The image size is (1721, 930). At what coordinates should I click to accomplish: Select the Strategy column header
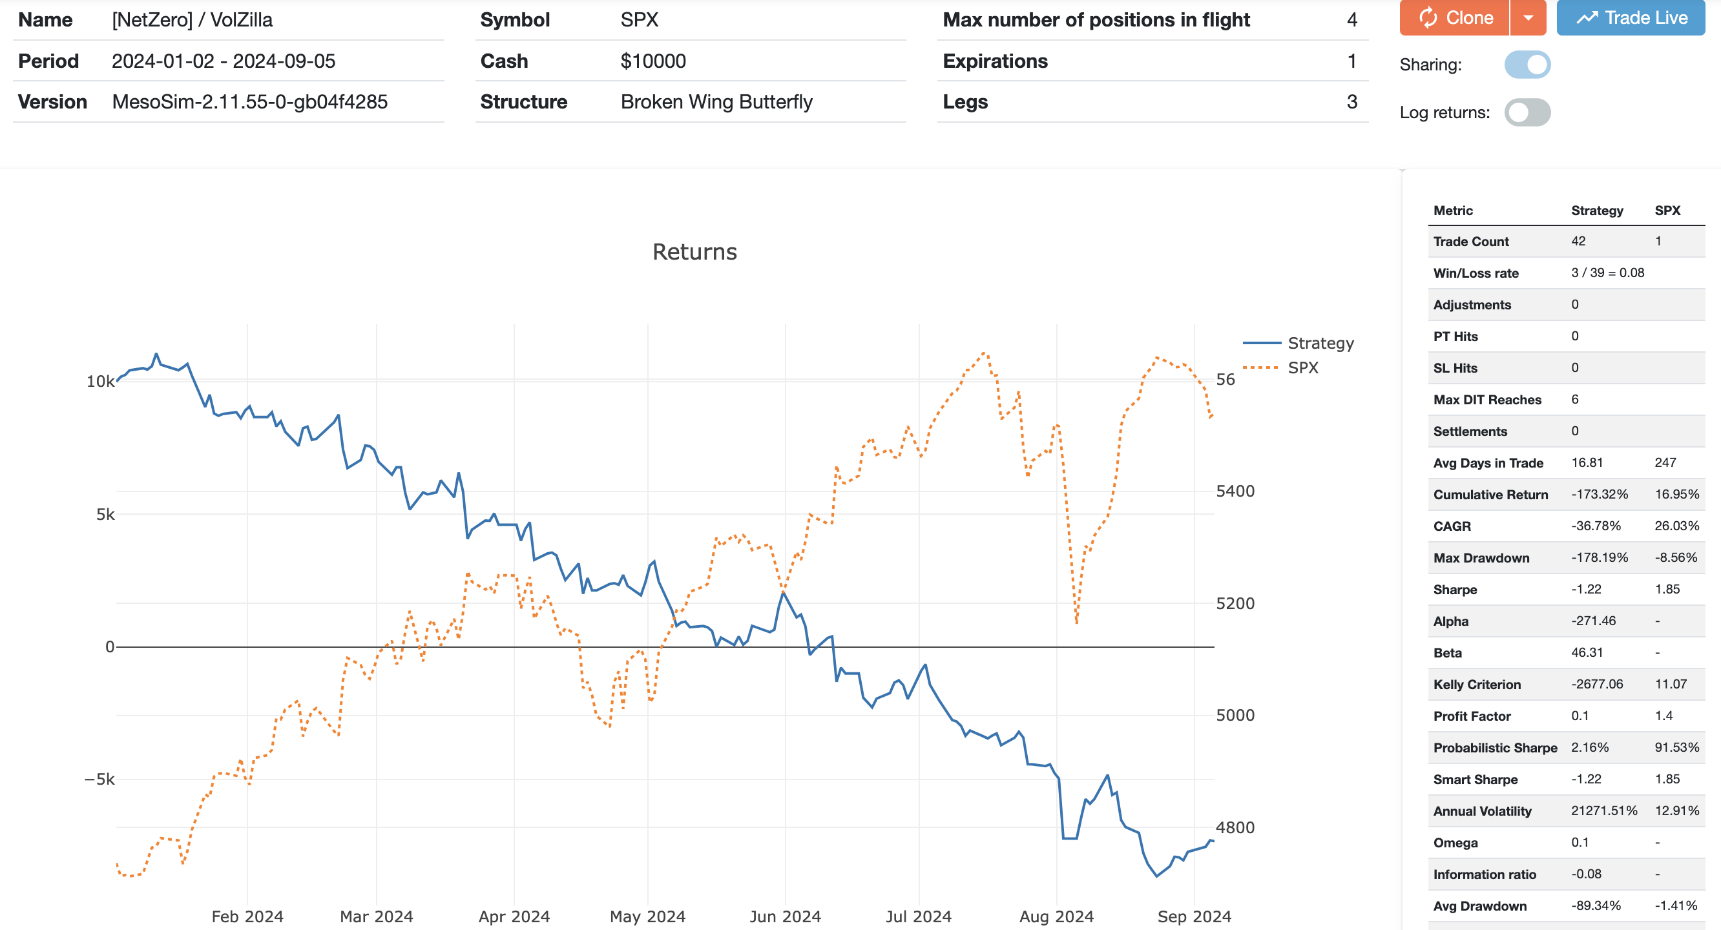(x=1597, y=210)
